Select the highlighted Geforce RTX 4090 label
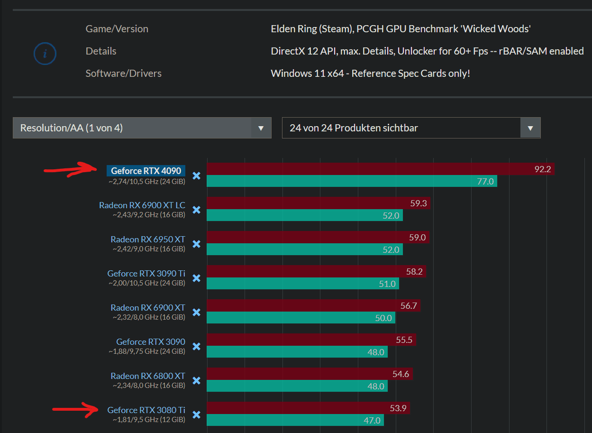This screenshot has height=433, width=592. click(x=146, y=171)
